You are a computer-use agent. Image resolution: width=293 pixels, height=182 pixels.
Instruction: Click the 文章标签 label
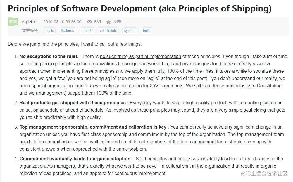[31, 31]
